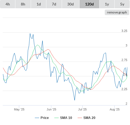130x125 pixels.
Task: Click the Aug '25 axis tick label
Action: tap(115, 109)
